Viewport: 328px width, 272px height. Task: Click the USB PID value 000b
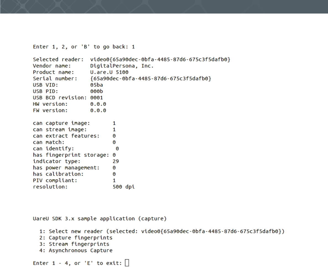coord(97,91)
